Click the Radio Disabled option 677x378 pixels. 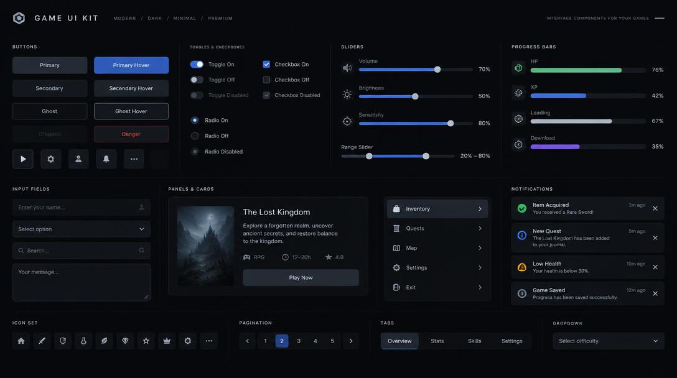[x=195, y=152]
